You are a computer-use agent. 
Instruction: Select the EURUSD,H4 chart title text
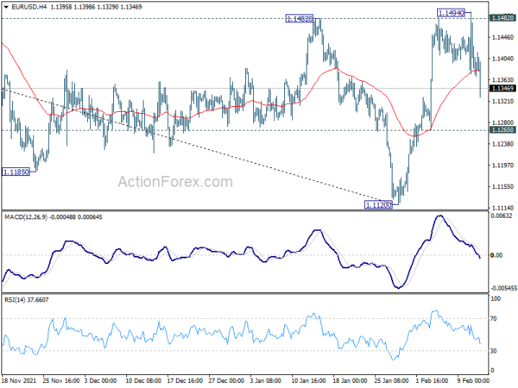pos(29,7)
